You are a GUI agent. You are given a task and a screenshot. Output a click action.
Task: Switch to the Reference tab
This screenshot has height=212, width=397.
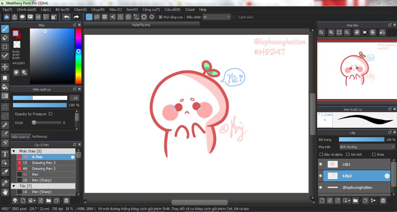pos(40,137)
